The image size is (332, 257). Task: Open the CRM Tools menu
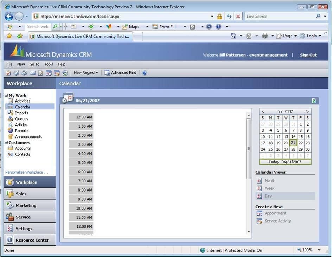(49, 64)
